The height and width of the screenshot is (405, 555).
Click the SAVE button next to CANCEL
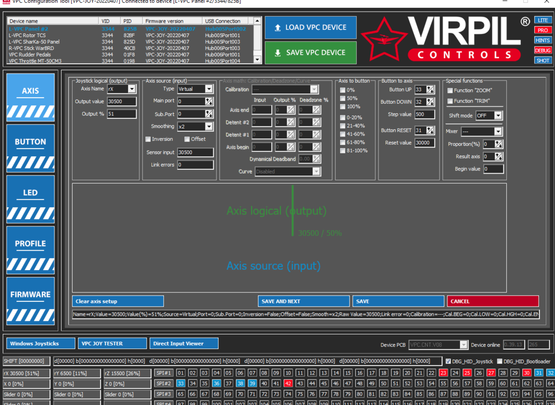click(x=398, y=301)
